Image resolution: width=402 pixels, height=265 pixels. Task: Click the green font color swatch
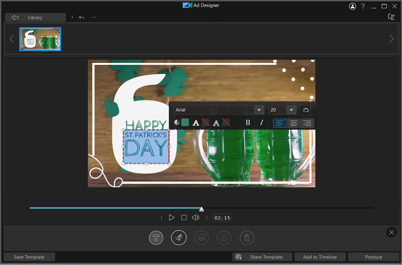[x=185, y=122]
